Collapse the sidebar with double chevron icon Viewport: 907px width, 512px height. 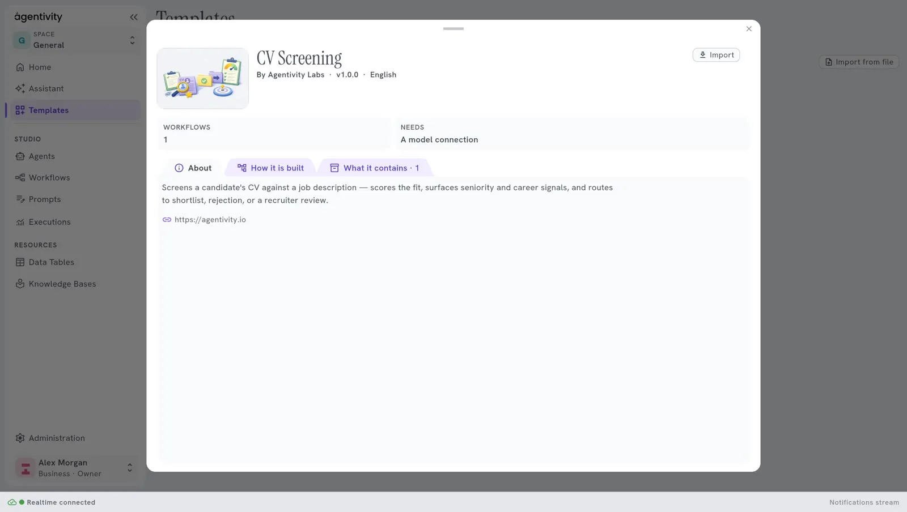(133, 17)
